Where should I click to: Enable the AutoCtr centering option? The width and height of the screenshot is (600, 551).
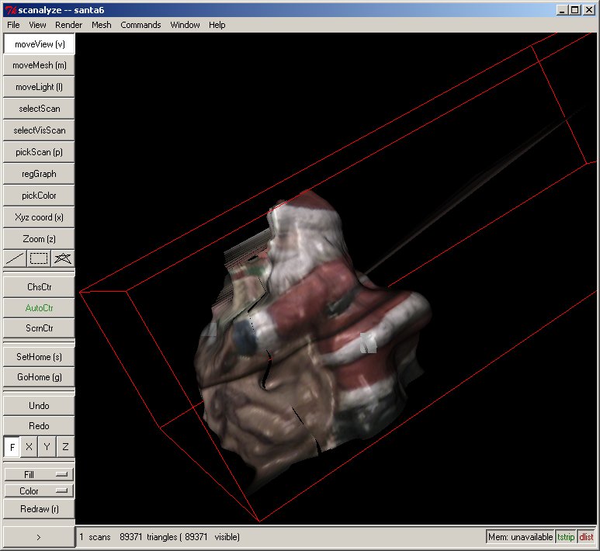(x=39, y=308)
